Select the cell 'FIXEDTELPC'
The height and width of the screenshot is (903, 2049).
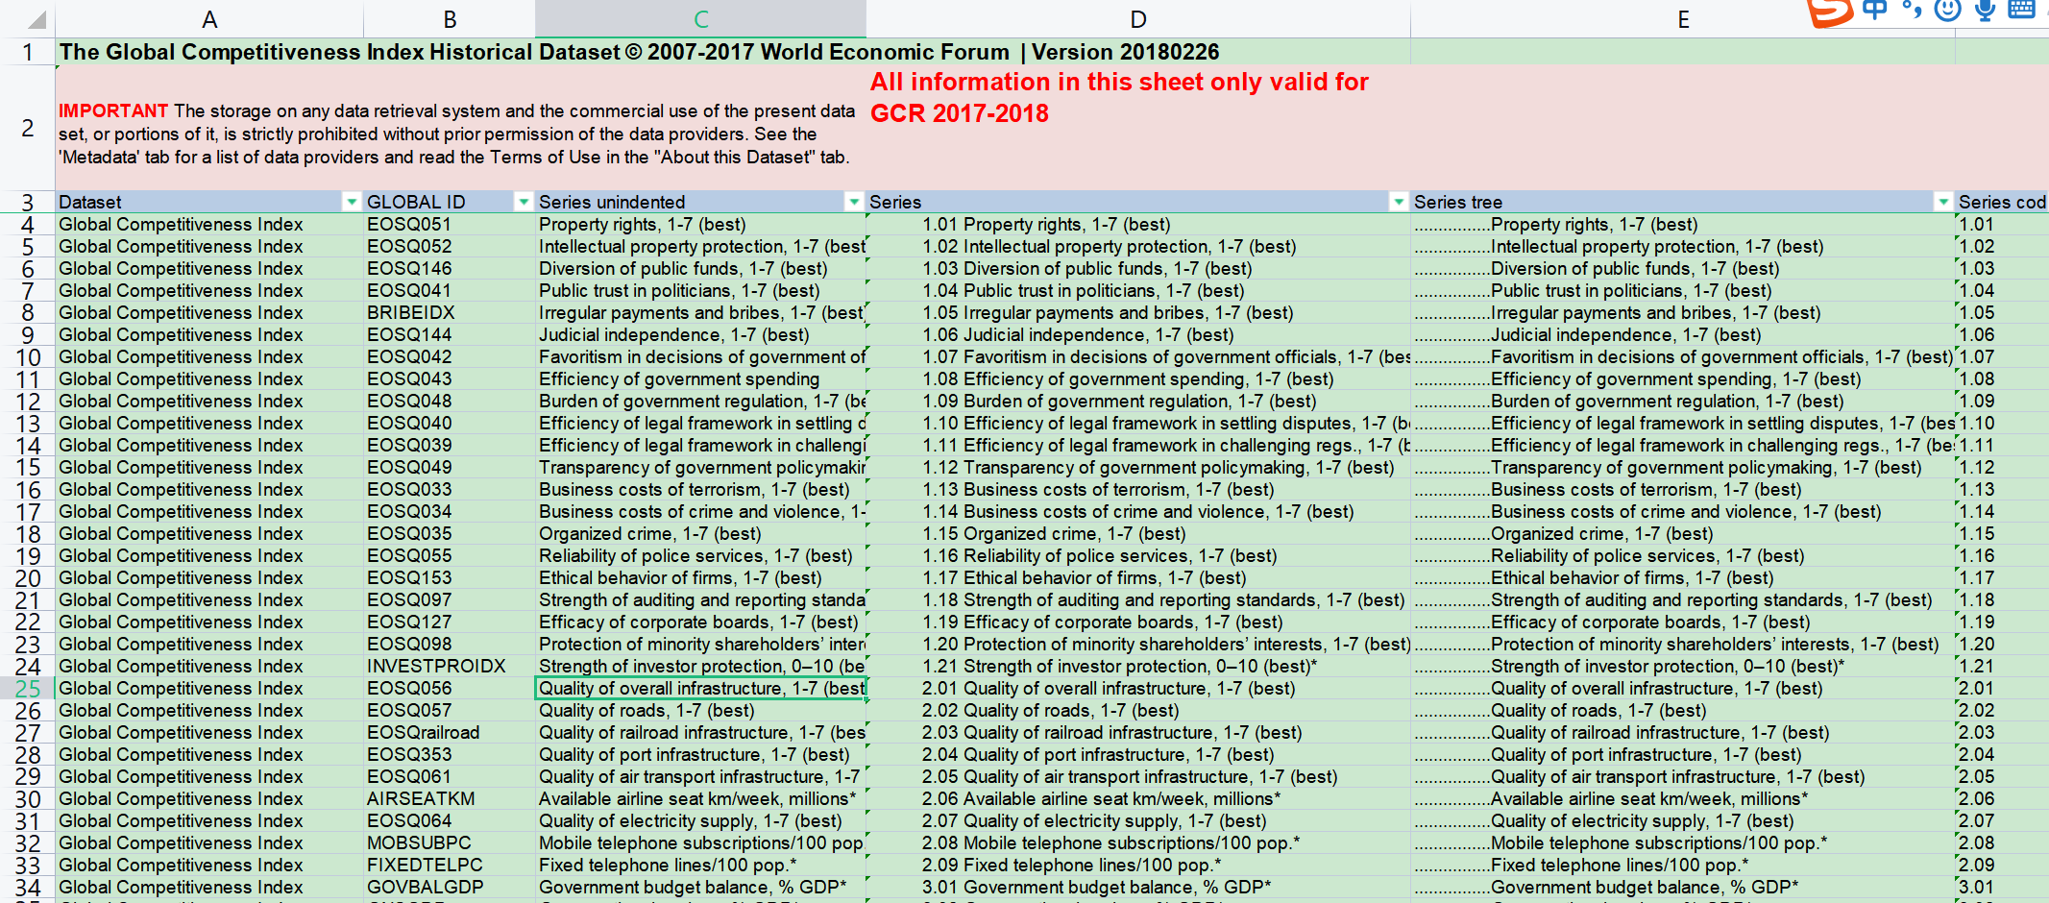click(450, 865)
